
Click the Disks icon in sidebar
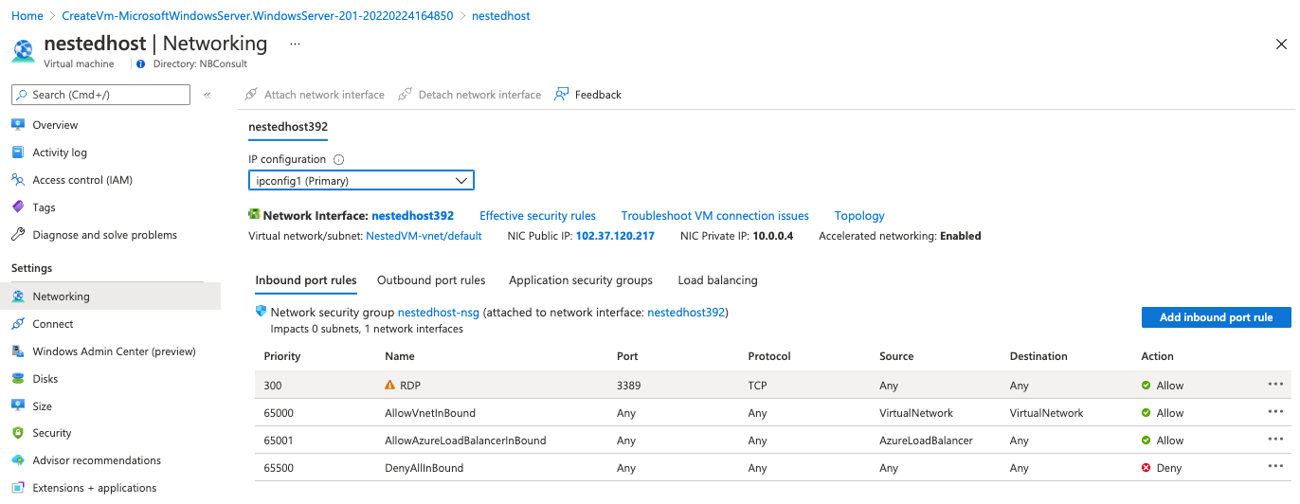point(18,379)
